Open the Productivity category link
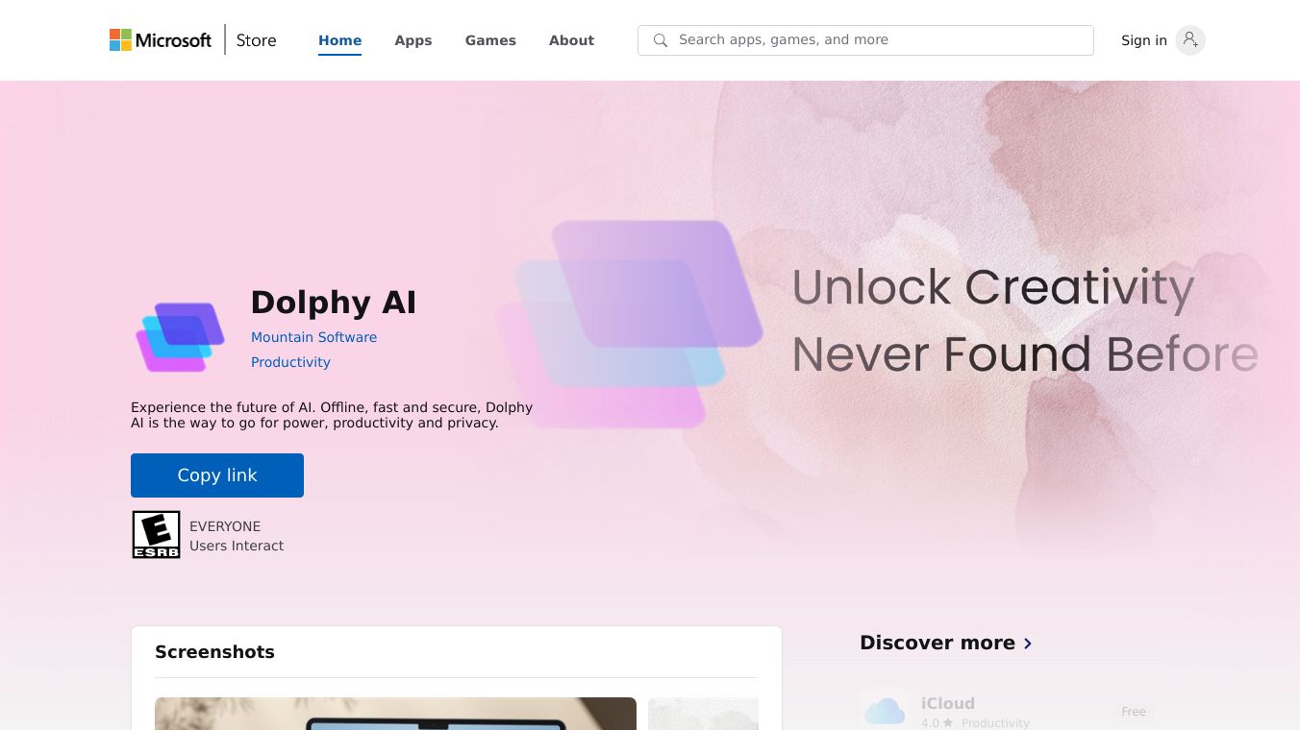The image size is (1300, 730). (x=290, y=362)
